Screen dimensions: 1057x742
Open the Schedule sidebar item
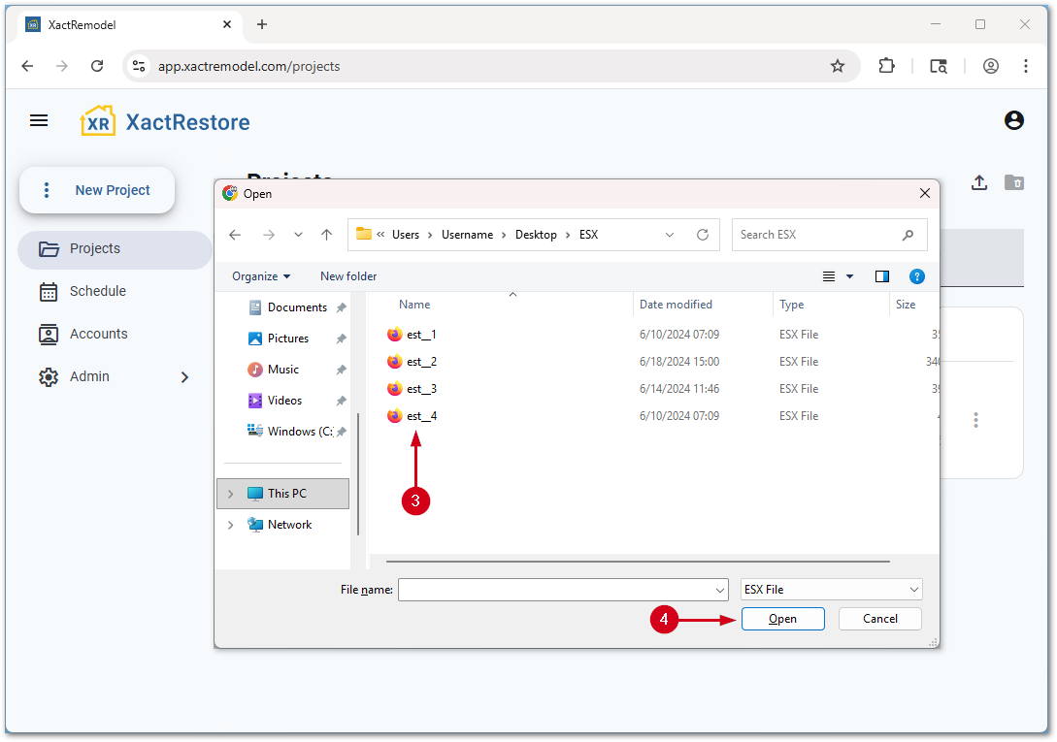(x=97, y=291)
